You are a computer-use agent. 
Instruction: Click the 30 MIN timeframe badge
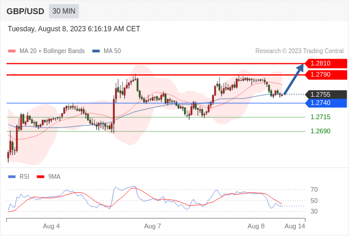pyautogui.click(x=64, y=11)
